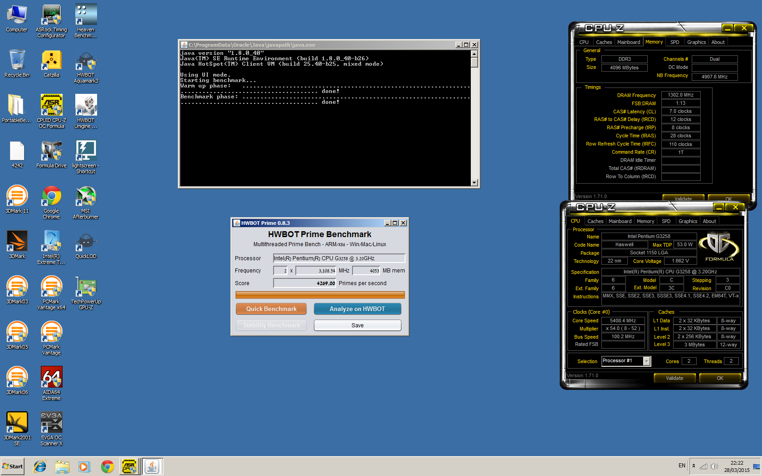Open Internet Explorer from taskbar
The image size is (762, 476).
point(40,466)
